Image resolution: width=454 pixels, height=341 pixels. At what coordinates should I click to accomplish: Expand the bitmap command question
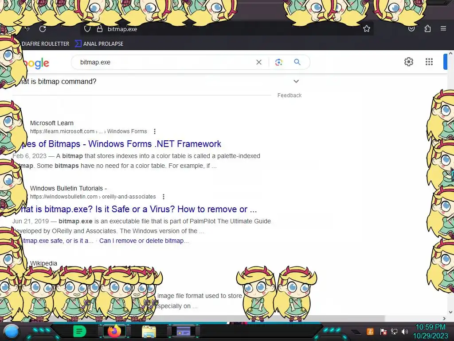(x=296, y=82)
